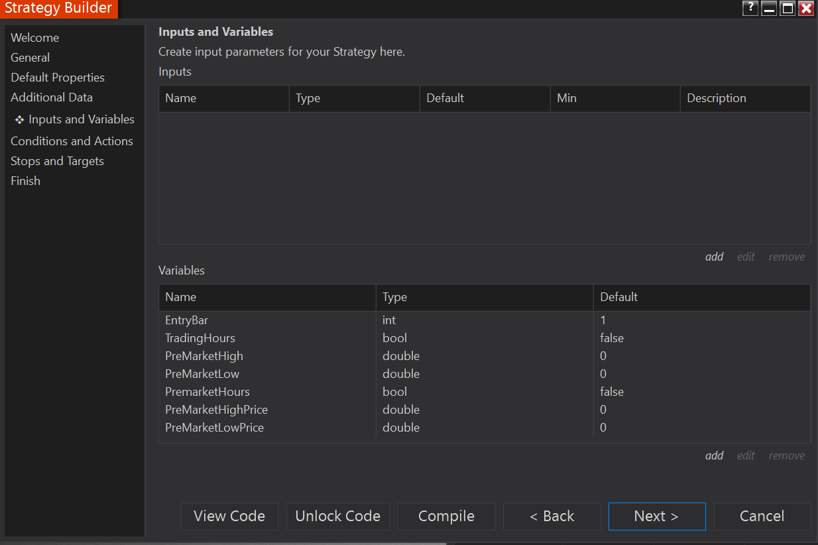The image size is (818, 545).
Task: Proceed with the Next button
Action: [x=656, y=516]
